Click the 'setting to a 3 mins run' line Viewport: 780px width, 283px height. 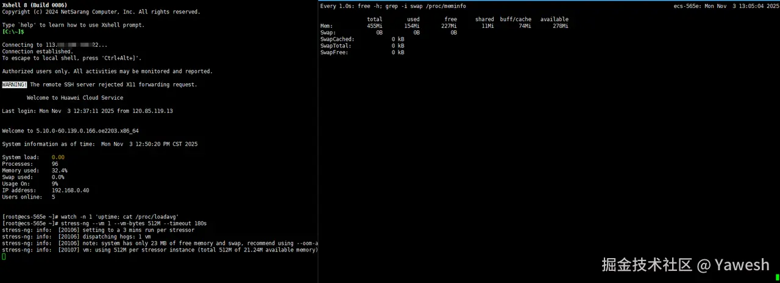[x=98, y=230]
